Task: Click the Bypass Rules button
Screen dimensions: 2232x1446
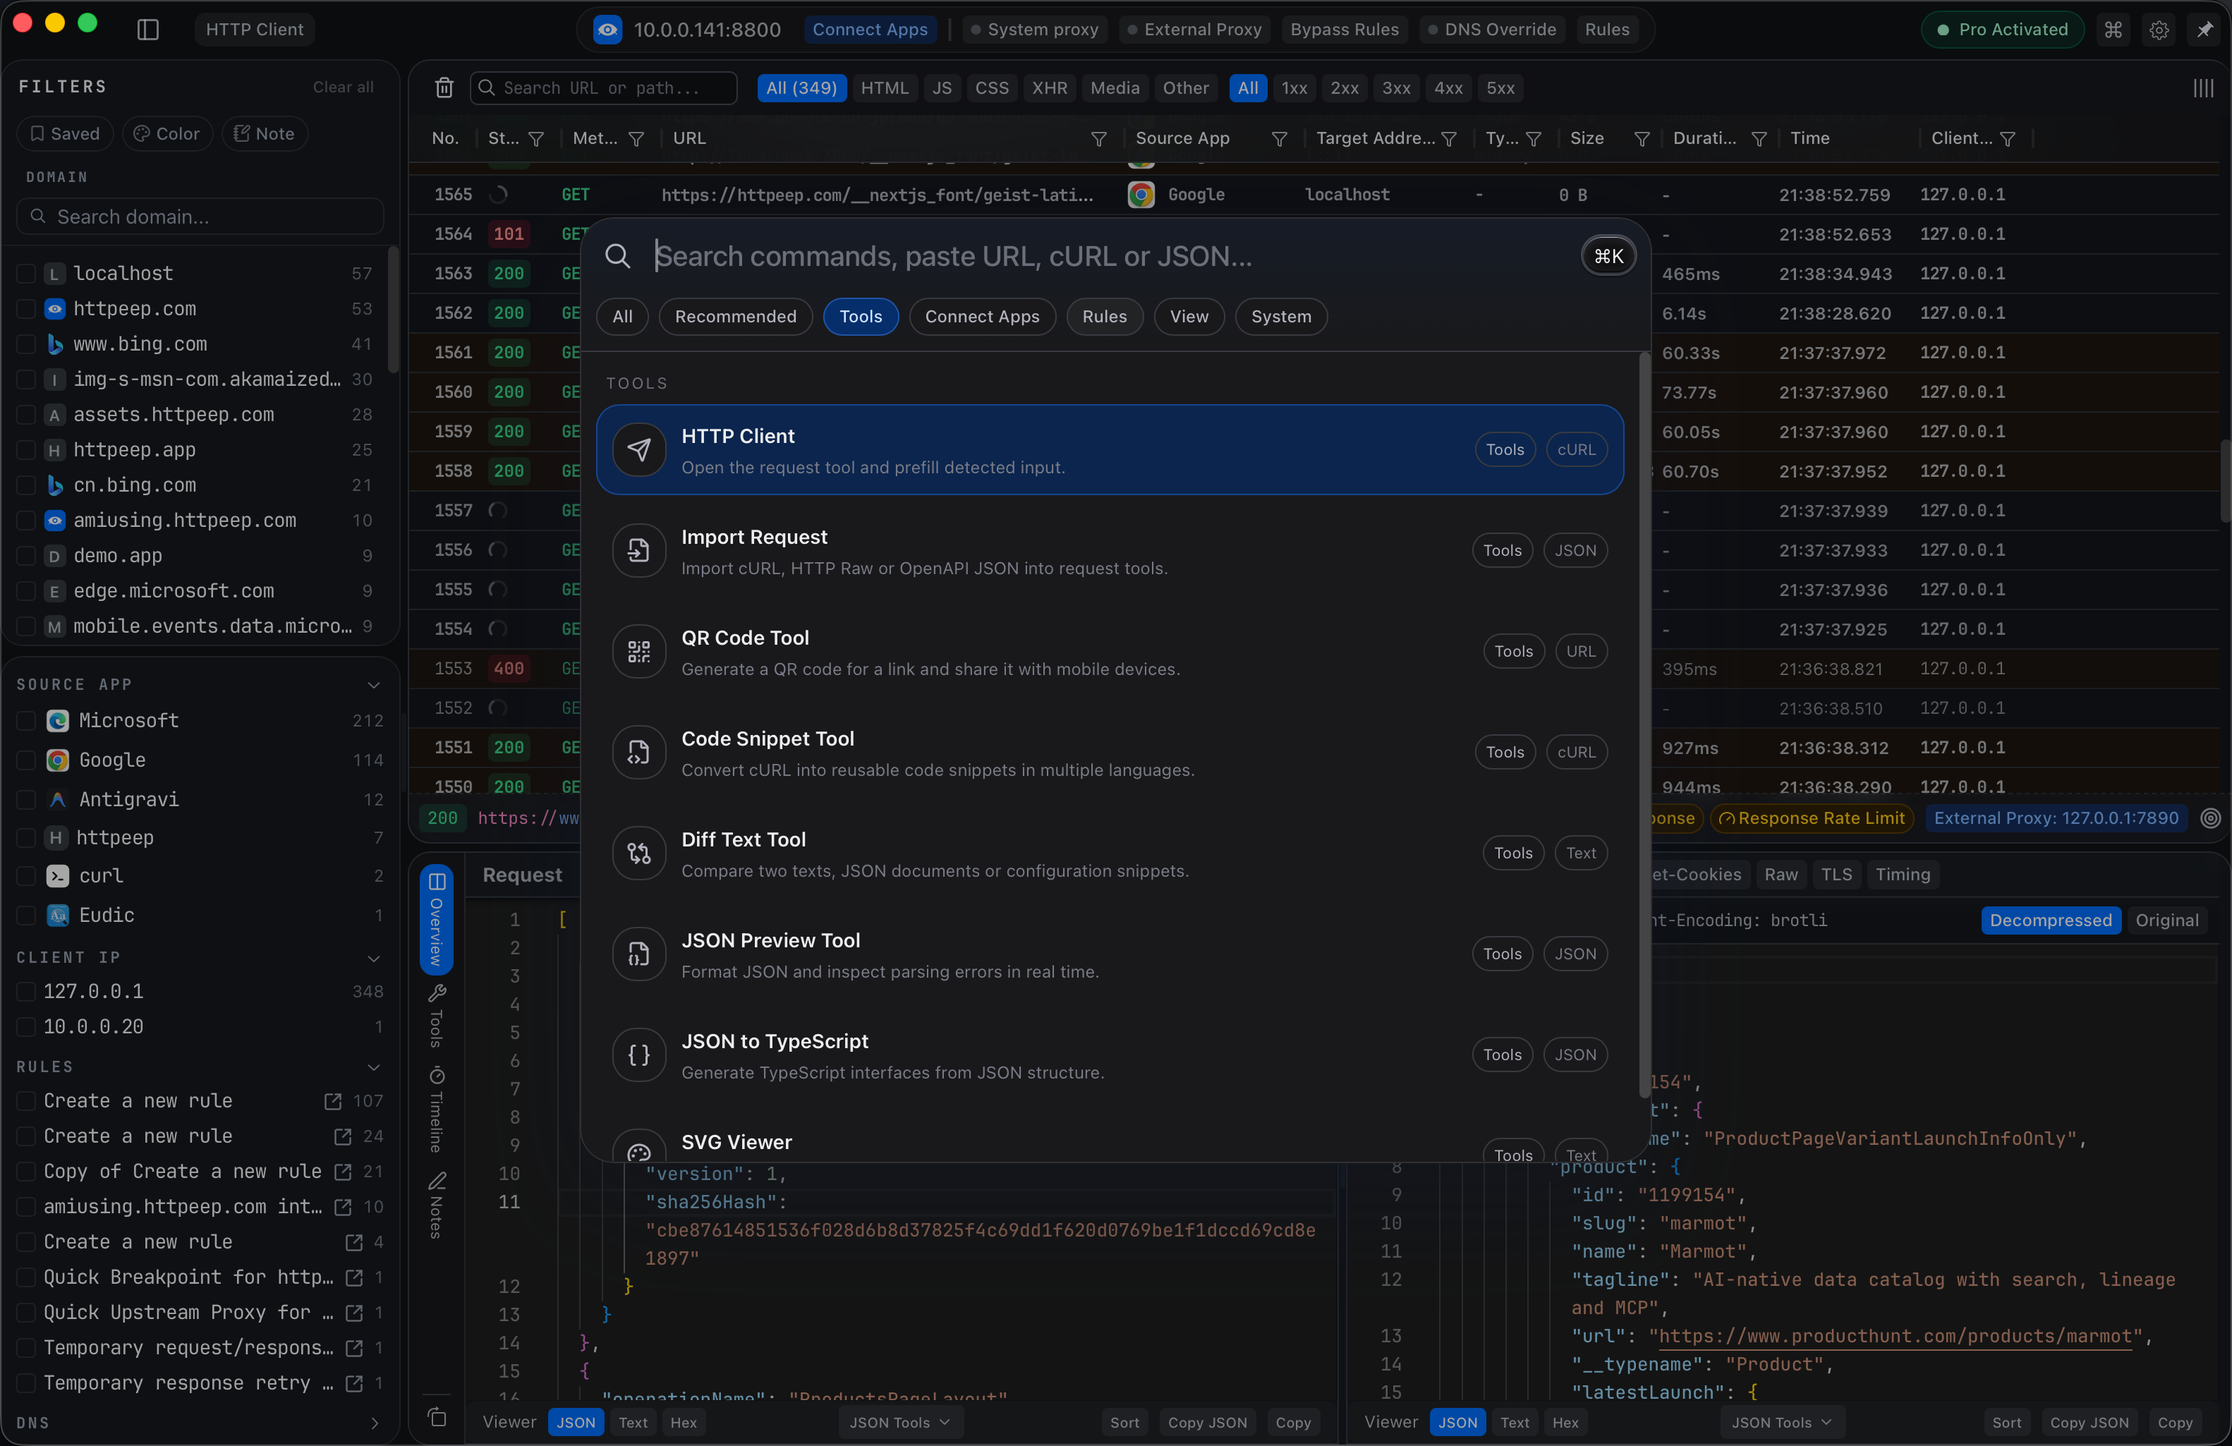Action: (1344, 29)
